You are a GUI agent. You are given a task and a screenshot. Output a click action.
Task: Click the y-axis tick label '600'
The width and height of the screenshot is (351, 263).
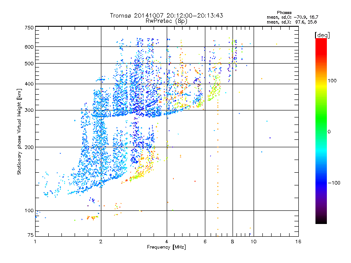29,47
